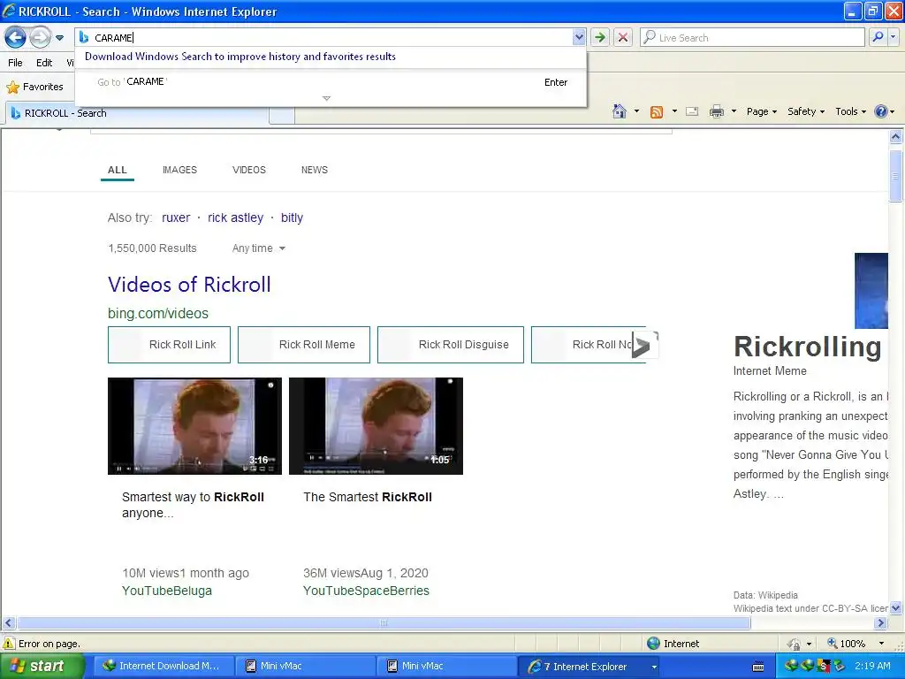This screenshot has width=905, height=679.
Task: Click the keyboard icon in system tray
Action: [758, 668]
